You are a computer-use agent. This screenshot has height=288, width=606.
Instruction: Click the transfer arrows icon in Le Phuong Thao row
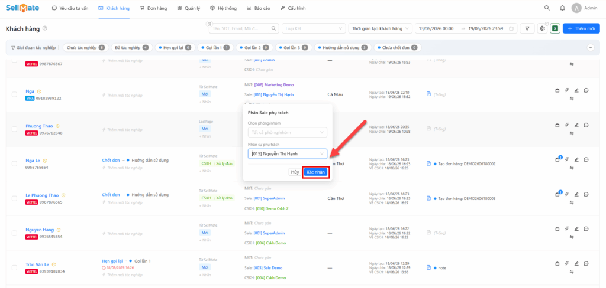coord(572,202)
